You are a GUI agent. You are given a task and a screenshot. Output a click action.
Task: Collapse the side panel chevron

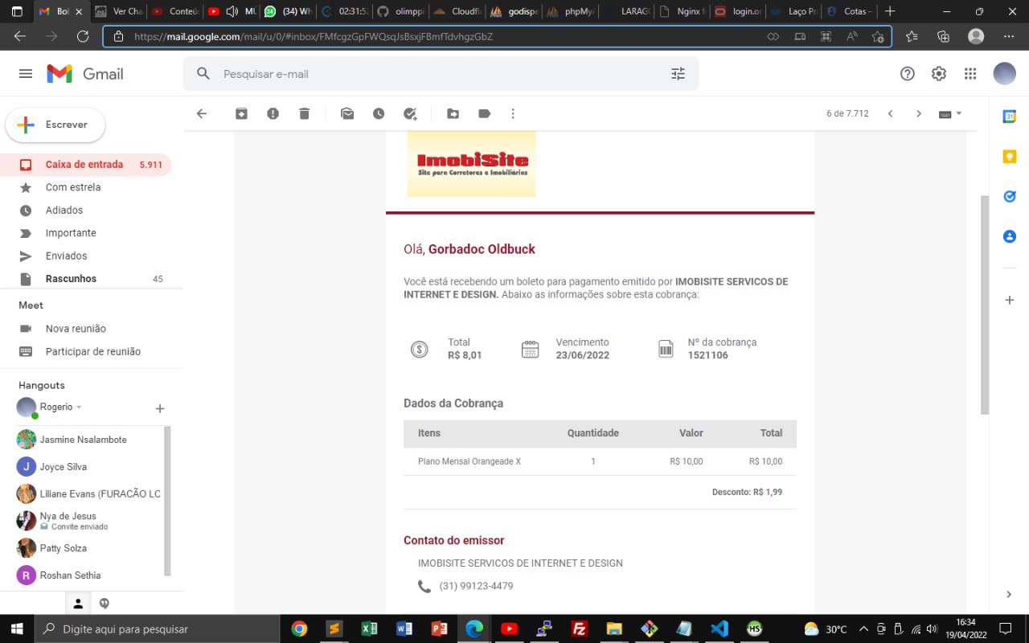coord(1009,595)
